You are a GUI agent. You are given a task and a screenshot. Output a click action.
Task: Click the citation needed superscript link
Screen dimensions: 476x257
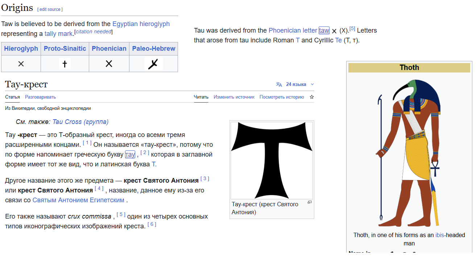94,32
